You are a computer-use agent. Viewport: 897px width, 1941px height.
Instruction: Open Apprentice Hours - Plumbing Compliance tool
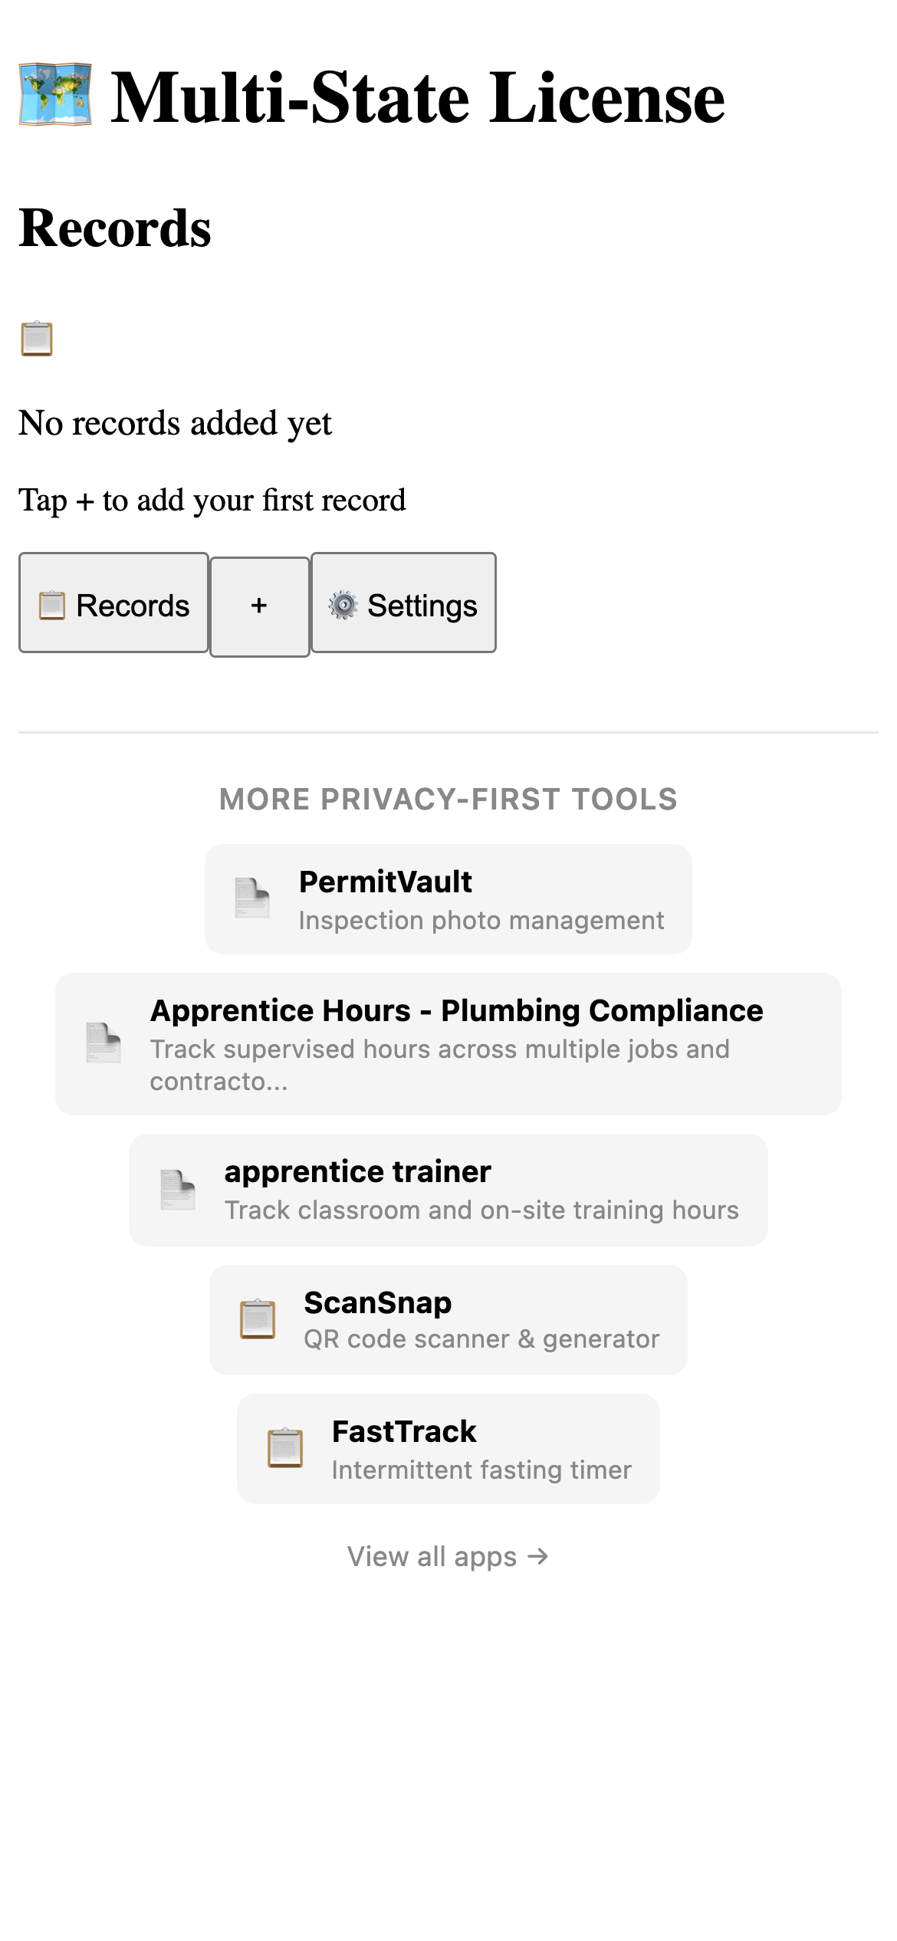click(449, 1045)
